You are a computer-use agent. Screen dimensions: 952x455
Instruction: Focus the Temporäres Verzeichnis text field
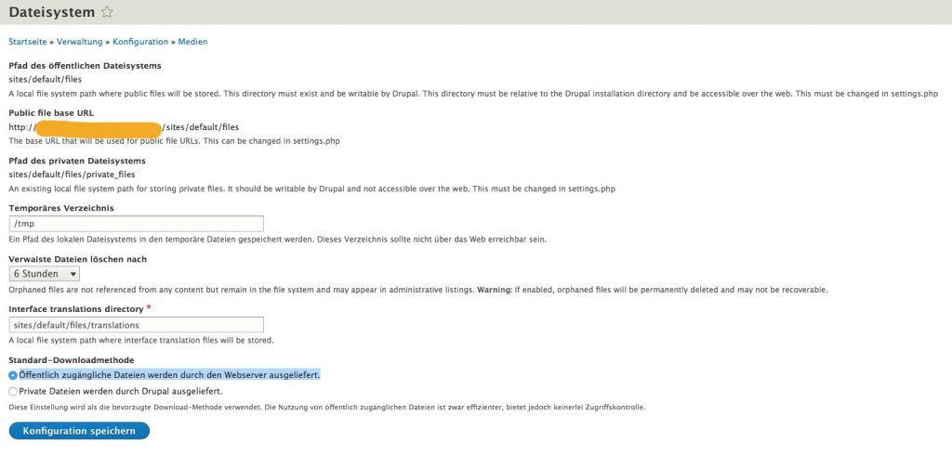pos(136,224)
